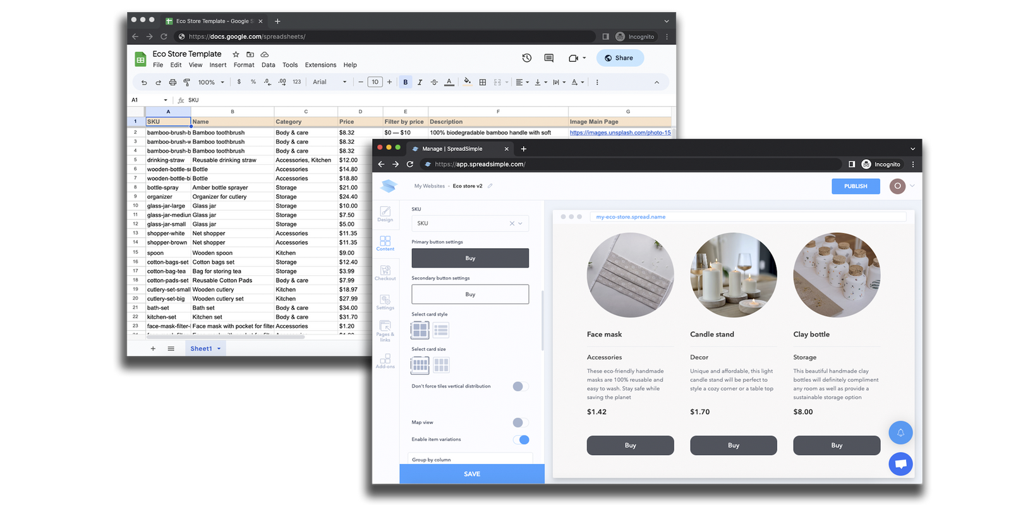Click the pencil icon beside Eco store v2
Viewport: 1011px width, 505px height.
(x=490, y=186)
